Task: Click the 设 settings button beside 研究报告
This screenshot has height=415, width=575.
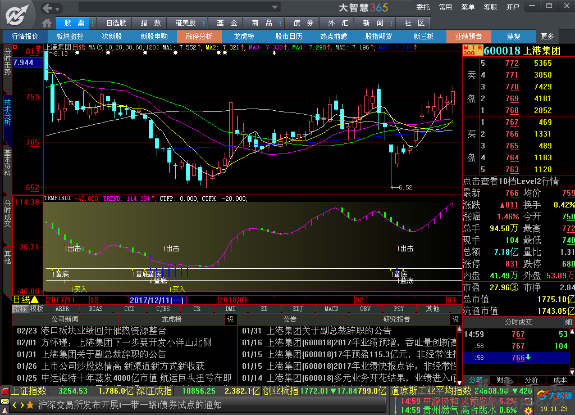Action: click(x=455, y=319)
